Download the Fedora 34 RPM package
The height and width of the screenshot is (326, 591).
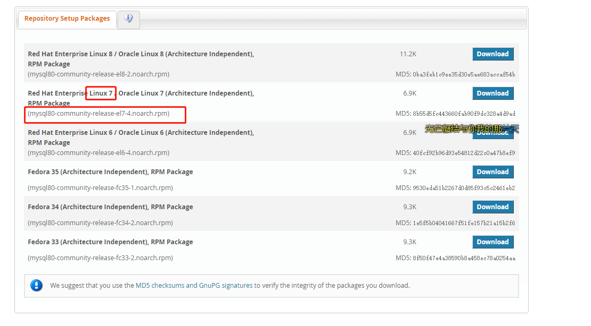[492, 207]
